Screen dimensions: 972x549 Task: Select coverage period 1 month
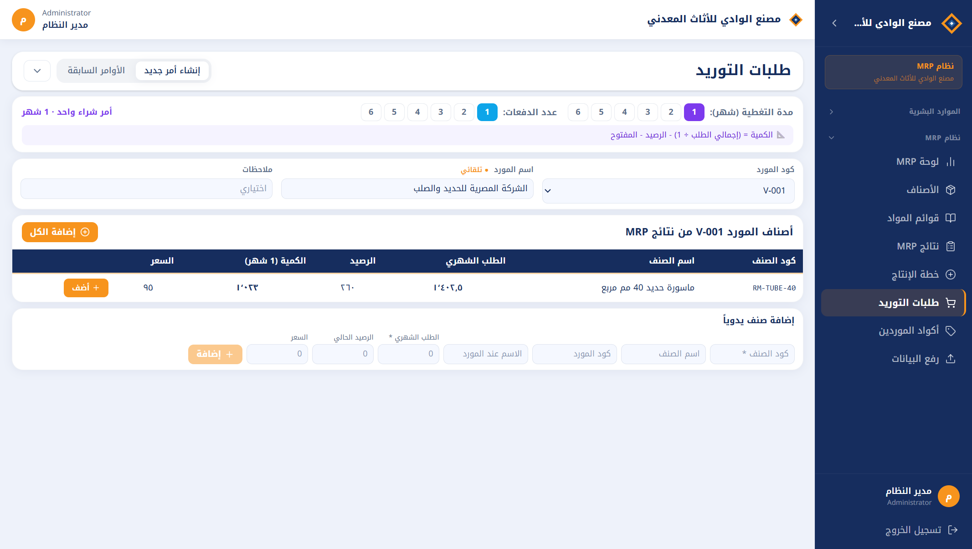[694, 112]
